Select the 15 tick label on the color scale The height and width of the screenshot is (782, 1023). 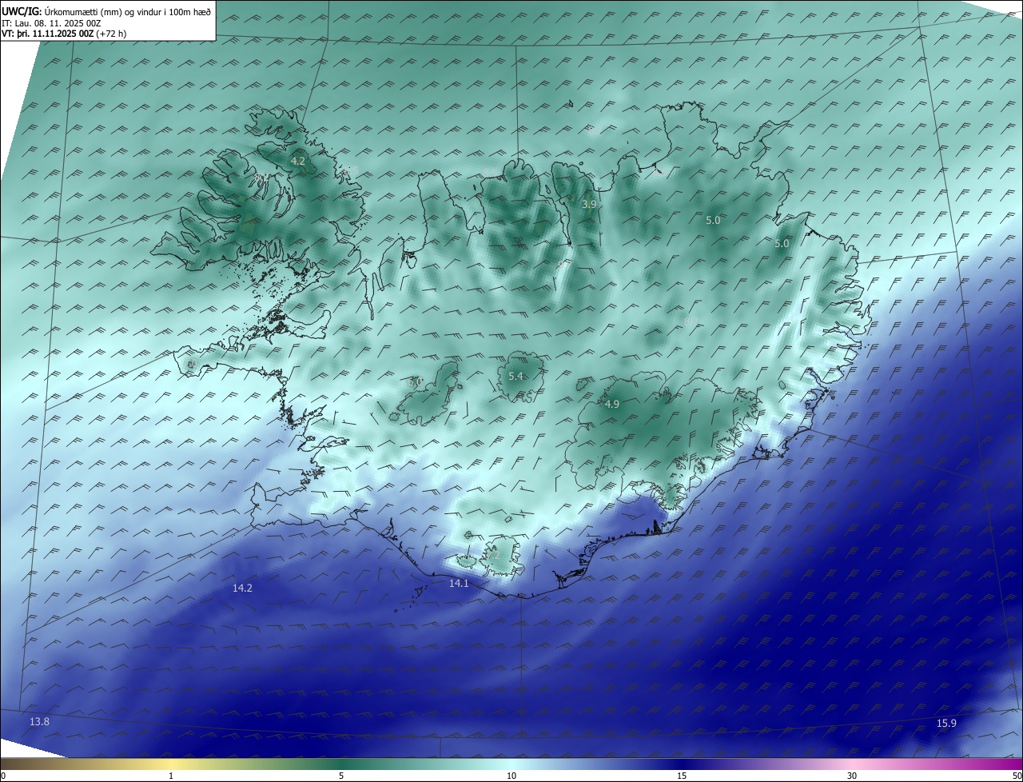pyautogui.click(x=682, y=776)
